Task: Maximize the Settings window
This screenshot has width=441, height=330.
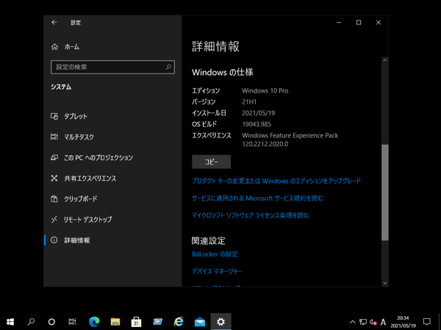Action: click(359, 22)
